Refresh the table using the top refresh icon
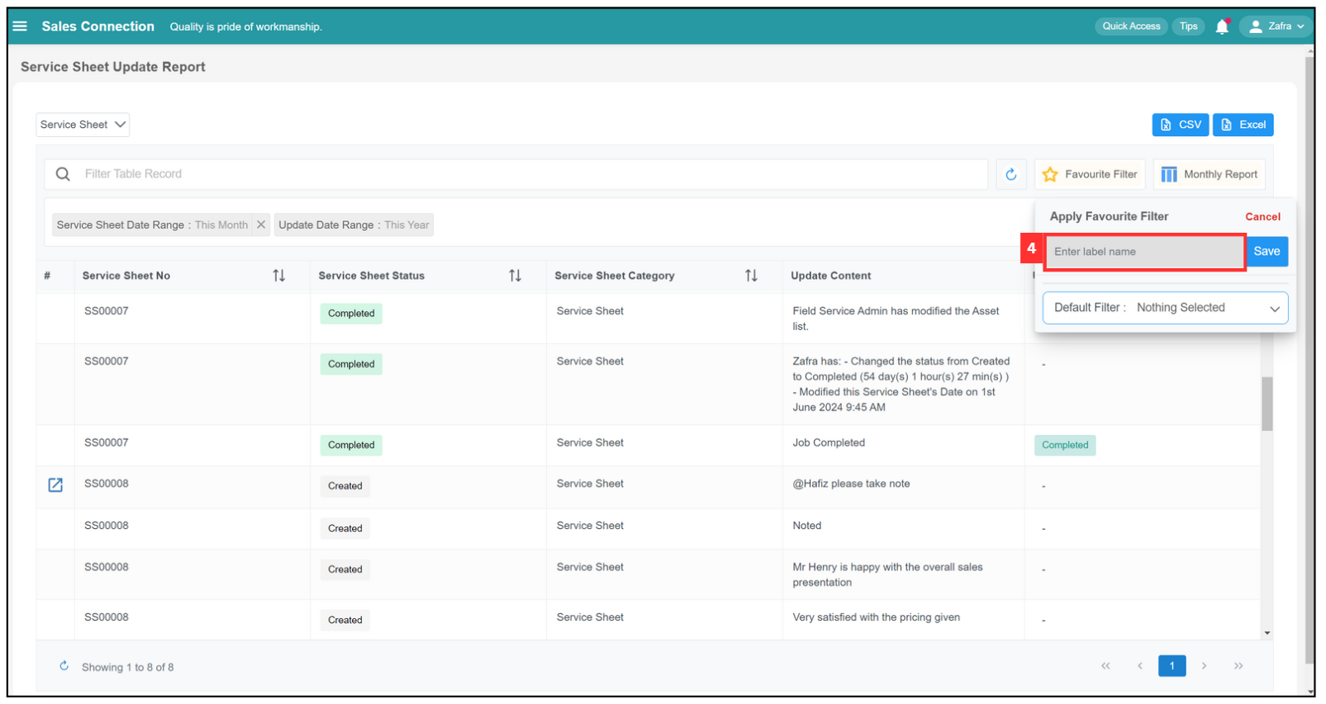Screen dimensions: 1326x704 coord(1010,174)
